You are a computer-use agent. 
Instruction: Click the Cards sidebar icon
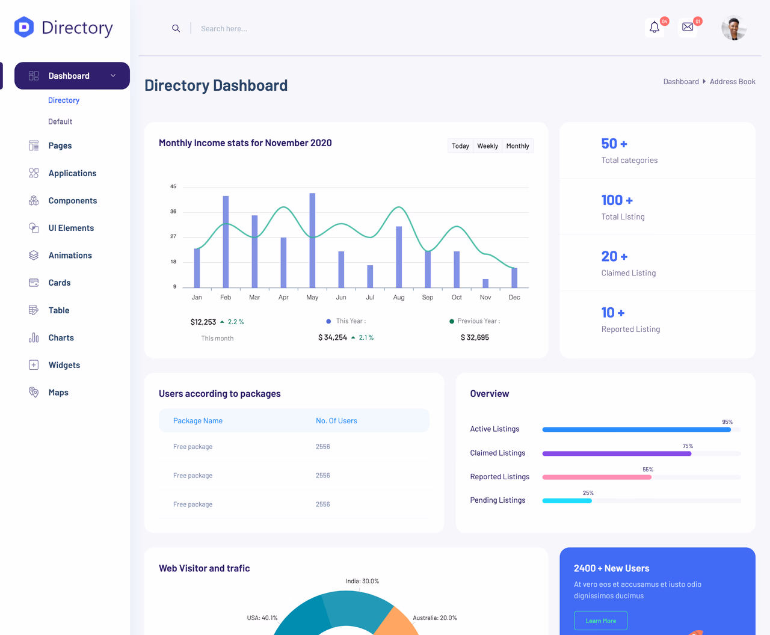click(x=34, y=283)
